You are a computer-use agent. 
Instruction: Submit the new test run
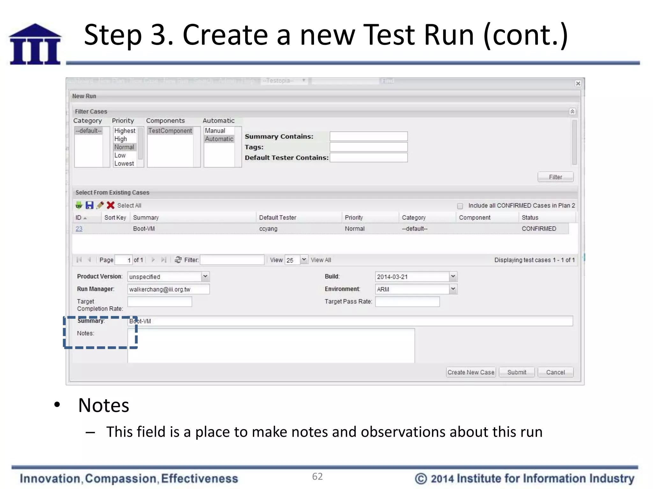pyautogui.click(x=517, y=372)
